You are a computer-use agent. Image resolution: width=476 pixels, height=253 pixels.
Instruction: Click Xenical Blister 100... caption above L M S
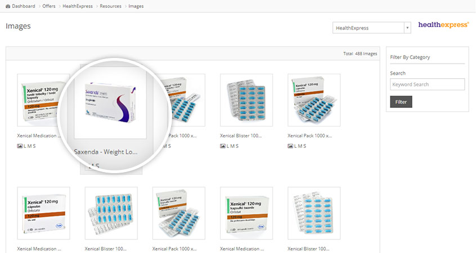241,135
